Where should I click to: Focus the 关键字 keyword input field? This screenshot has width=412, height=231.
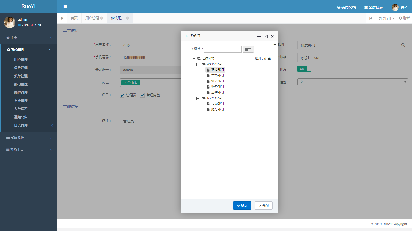223,49
